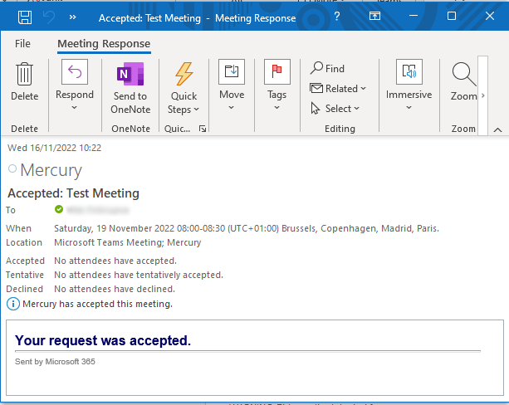Collapse the ribbon with the caret
The image size is (509, 405).
(497, 130)
